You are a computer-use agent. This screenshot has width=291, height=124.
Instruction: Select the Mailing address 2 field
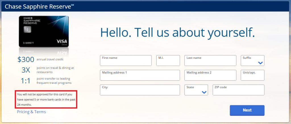[x=210, y=75]
